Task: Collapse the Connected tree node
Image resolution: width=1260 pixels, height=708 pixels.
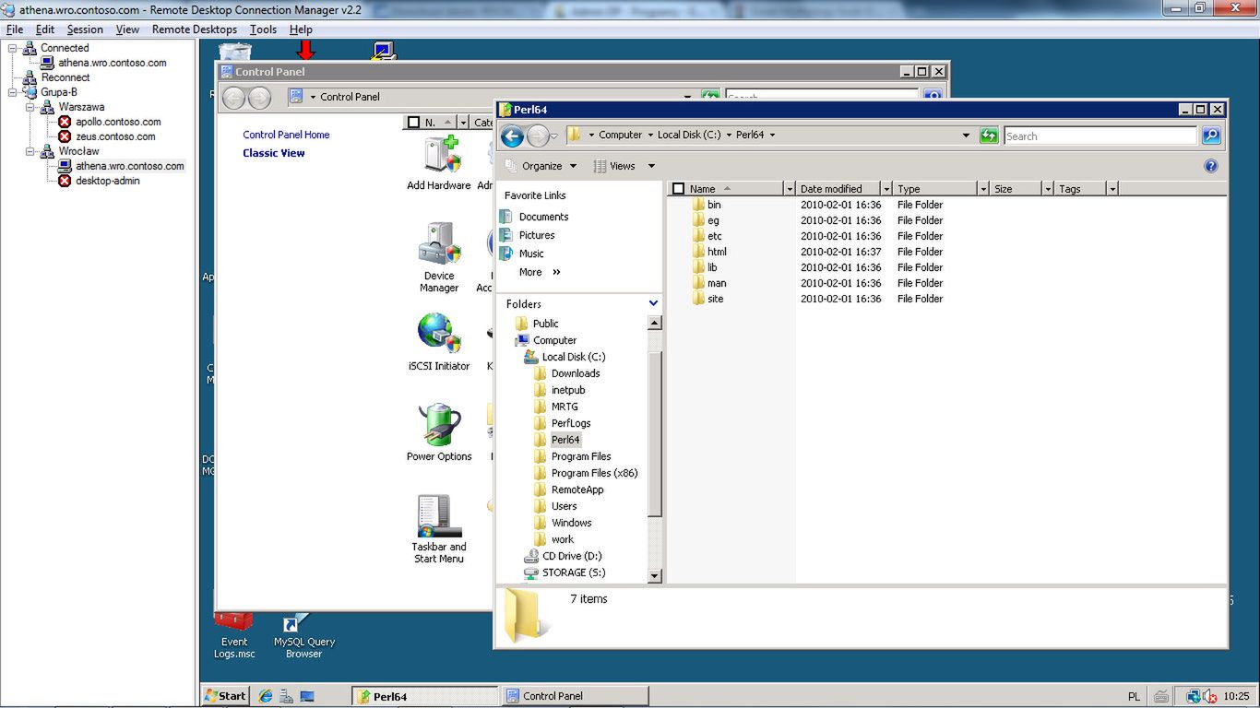Action: click(13, 48)
